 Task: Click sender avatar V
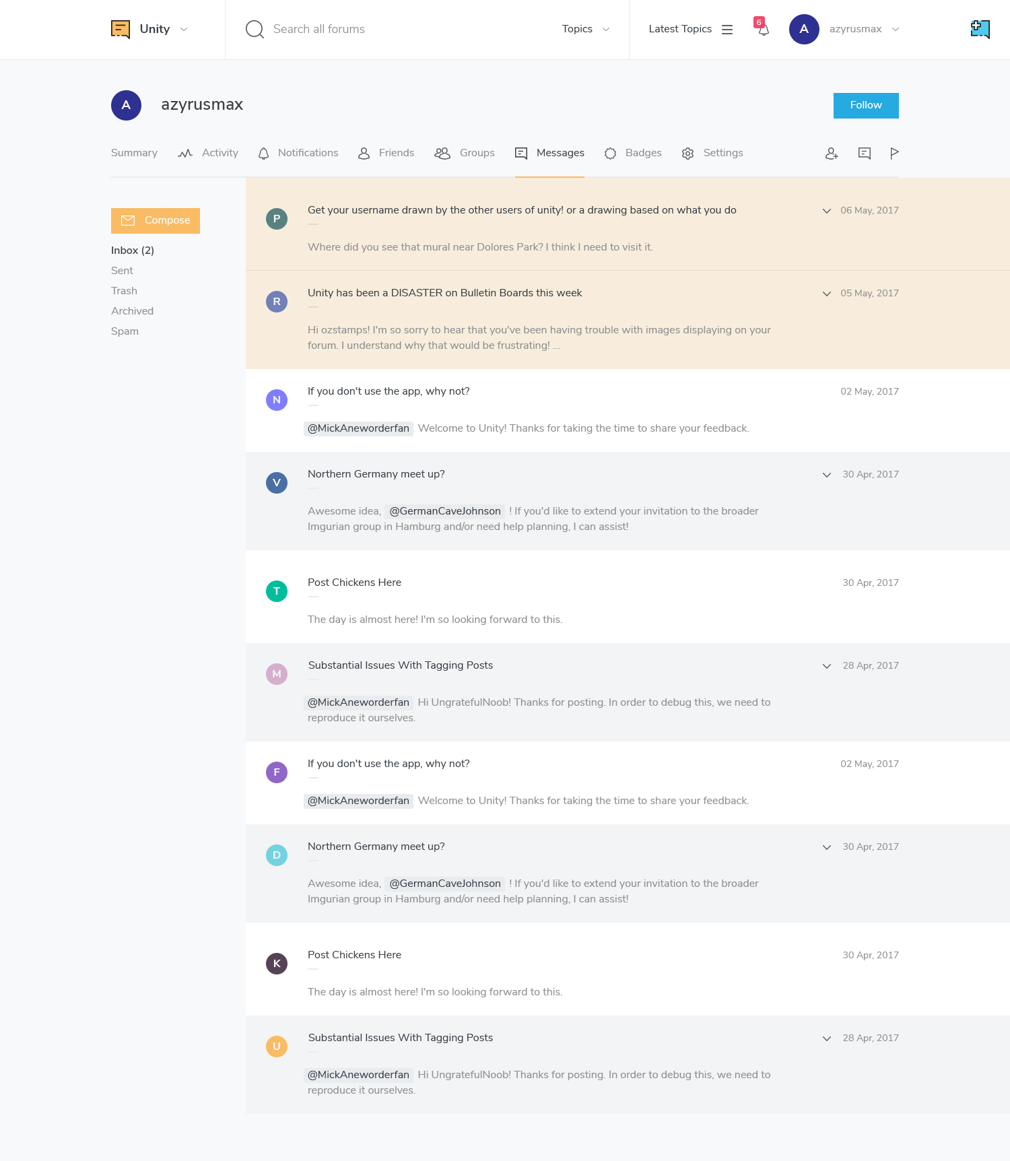point(277,483)
